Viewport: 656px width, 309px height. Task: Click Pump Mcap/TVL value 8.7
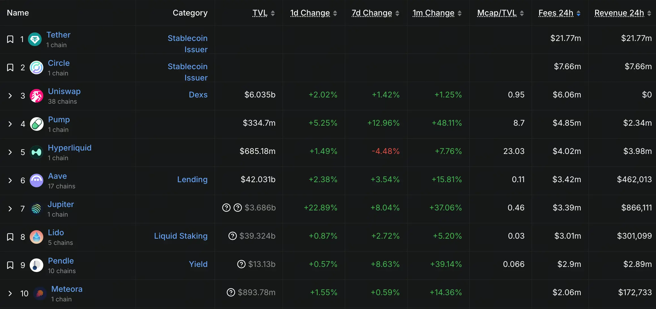tap(519, 123)
